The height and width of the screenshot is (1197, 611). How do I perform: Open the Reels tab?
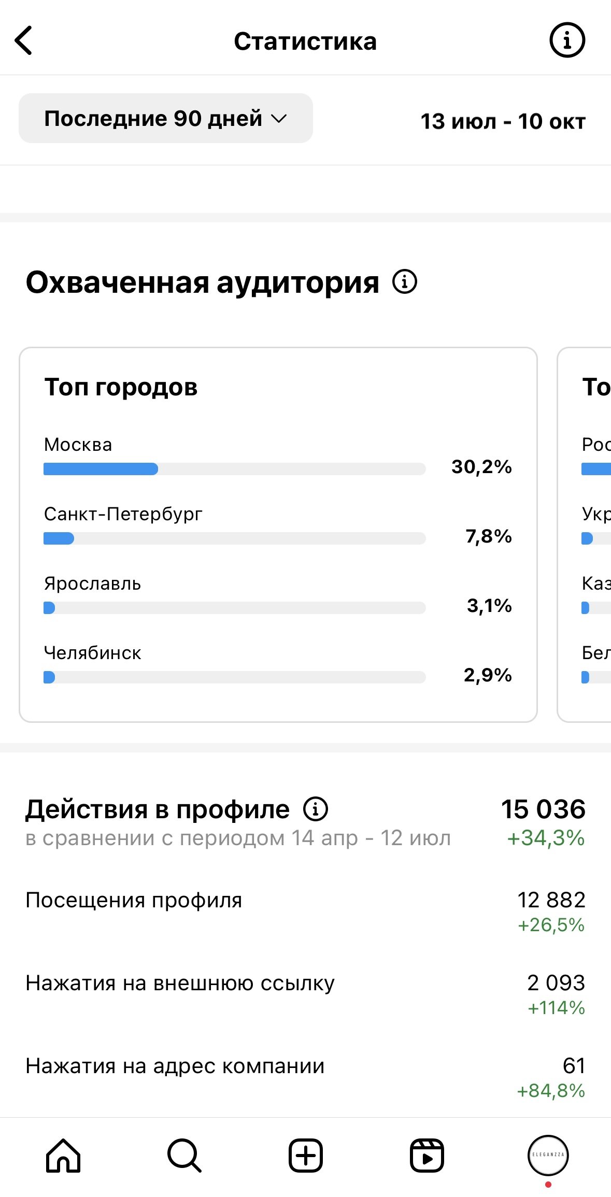tap(427, 1155)
